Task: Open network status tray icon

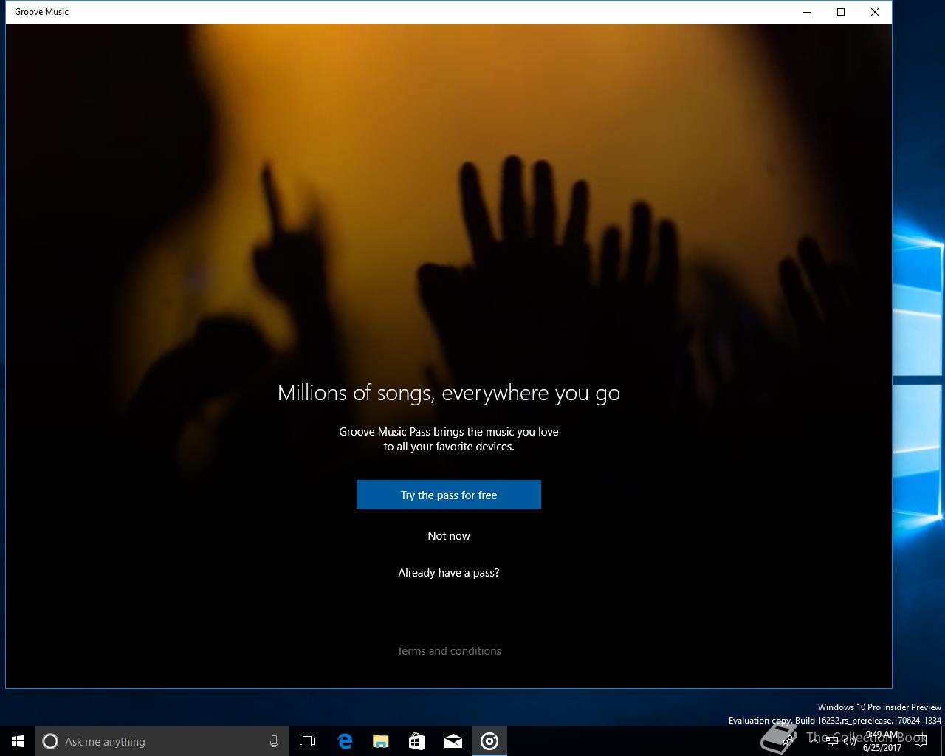Action: click(832, 740)
